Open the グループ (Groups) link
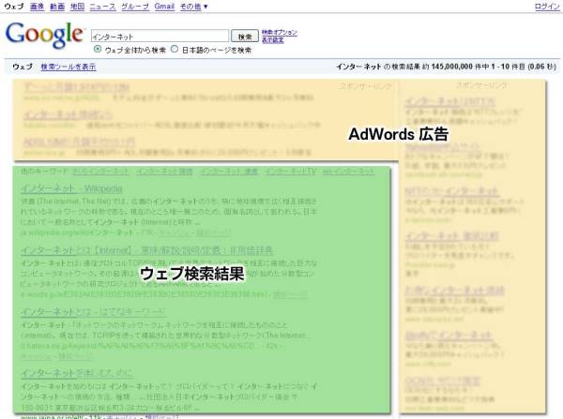563x419 pixels. coord(135,7)
